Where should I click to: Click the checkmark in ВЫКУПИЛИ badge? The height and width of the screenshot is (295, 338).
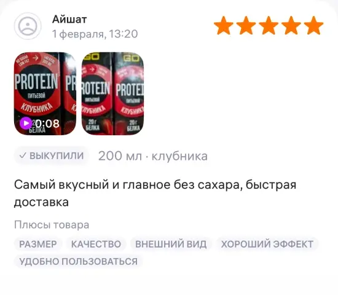pos(23,155)
